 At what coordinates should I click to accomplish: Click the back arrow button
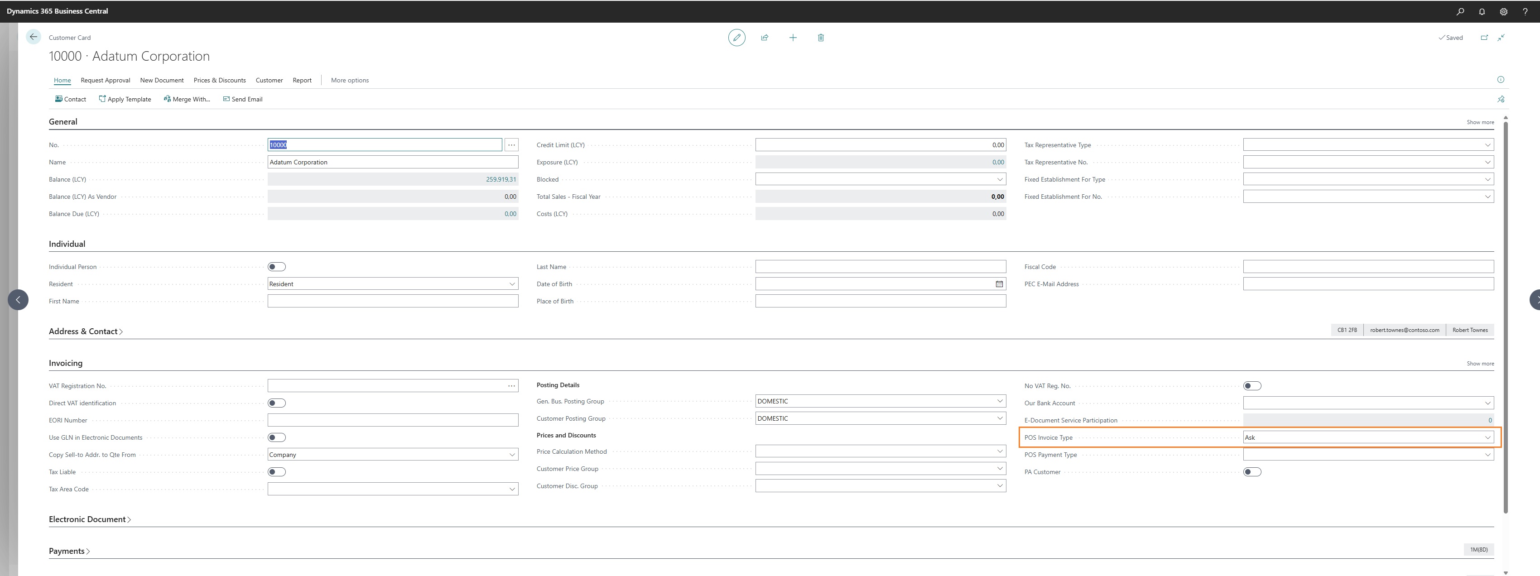coord(34,37)
